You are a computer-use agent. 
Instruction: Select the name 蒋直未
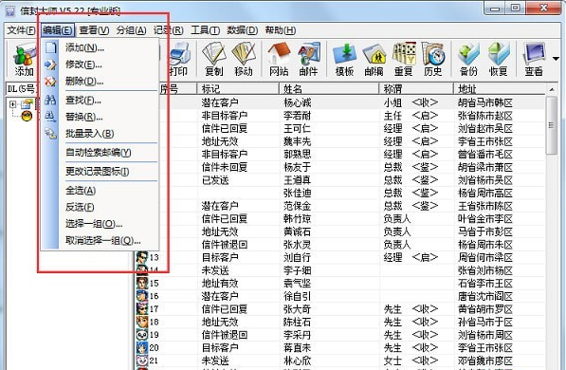click(298, 347)
